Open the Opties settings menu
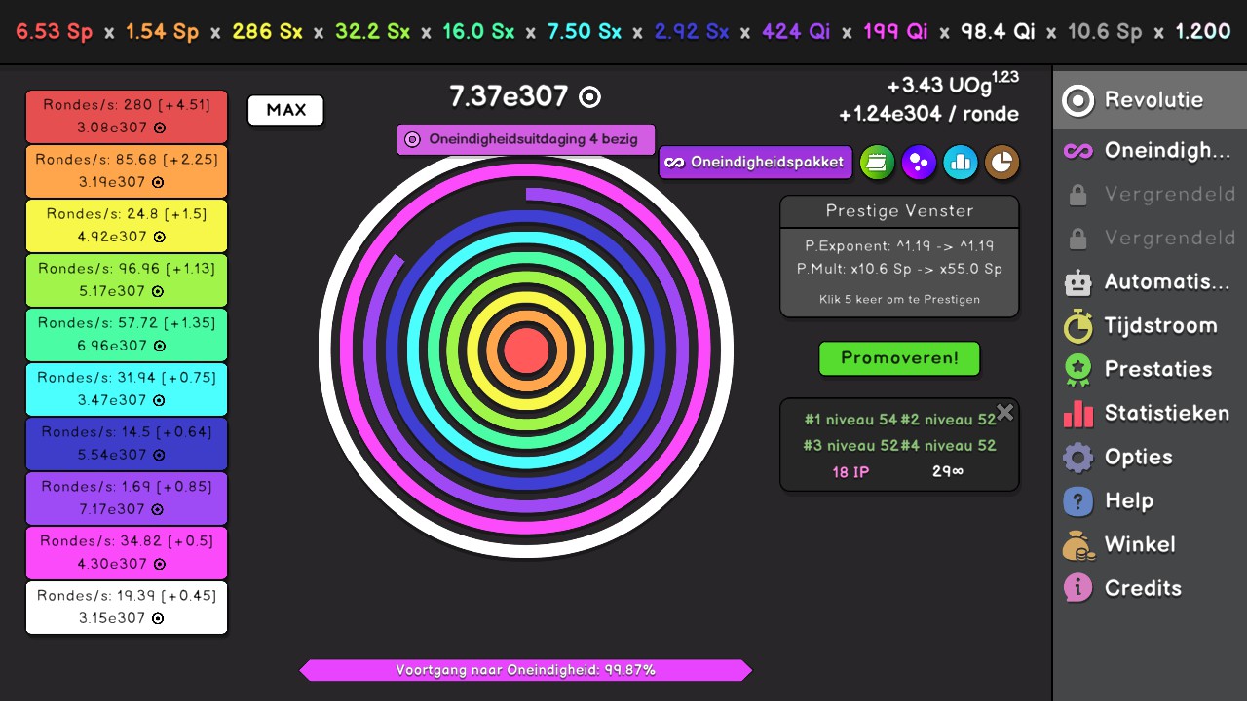The width and height of the screenshot is (1247, 701). click(1150, 458)
